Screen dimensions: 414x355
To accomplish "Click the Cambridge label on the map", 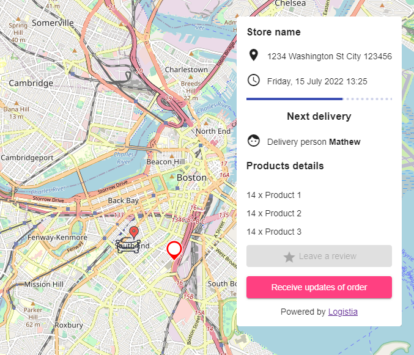I will [31, 83].
